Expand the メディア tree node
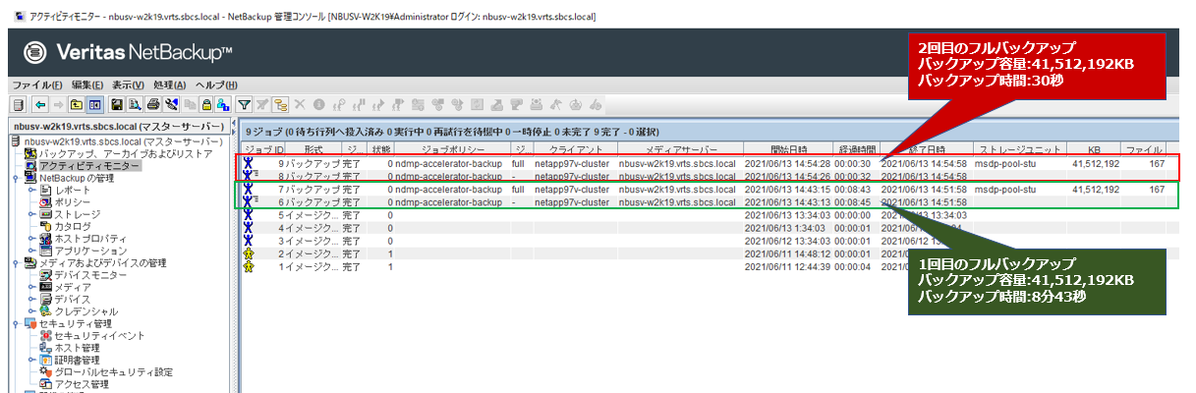This screenshot has width=1196, height=393. (31, 286)
